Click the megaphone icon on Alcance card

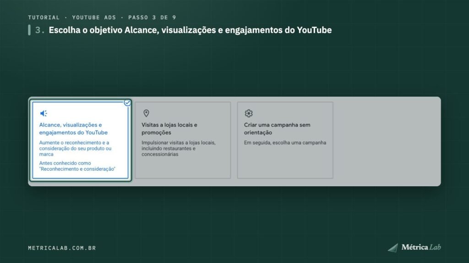coord(44,113)
